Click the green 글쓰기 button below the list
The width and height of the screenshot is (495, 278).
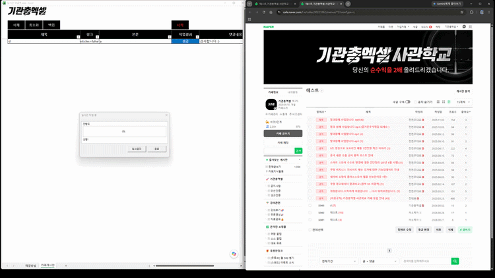tap(465, 230)
